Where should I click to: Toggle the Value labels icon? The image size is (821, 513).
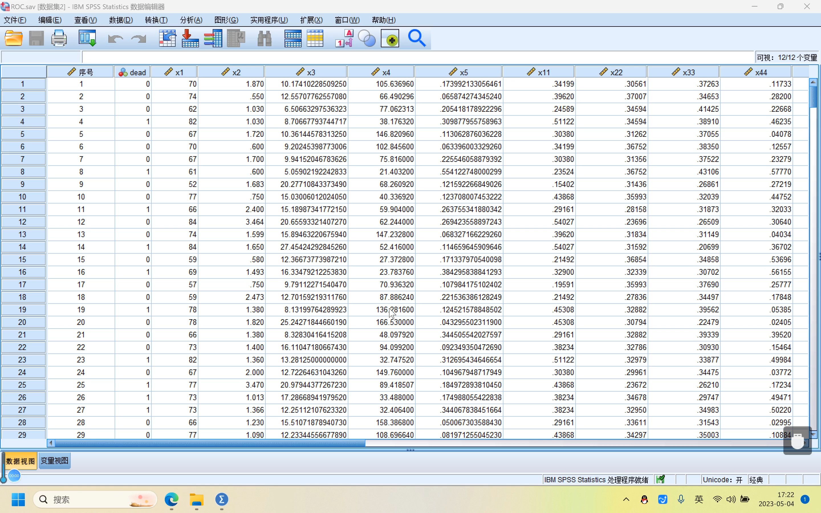(x=344, y=38)
